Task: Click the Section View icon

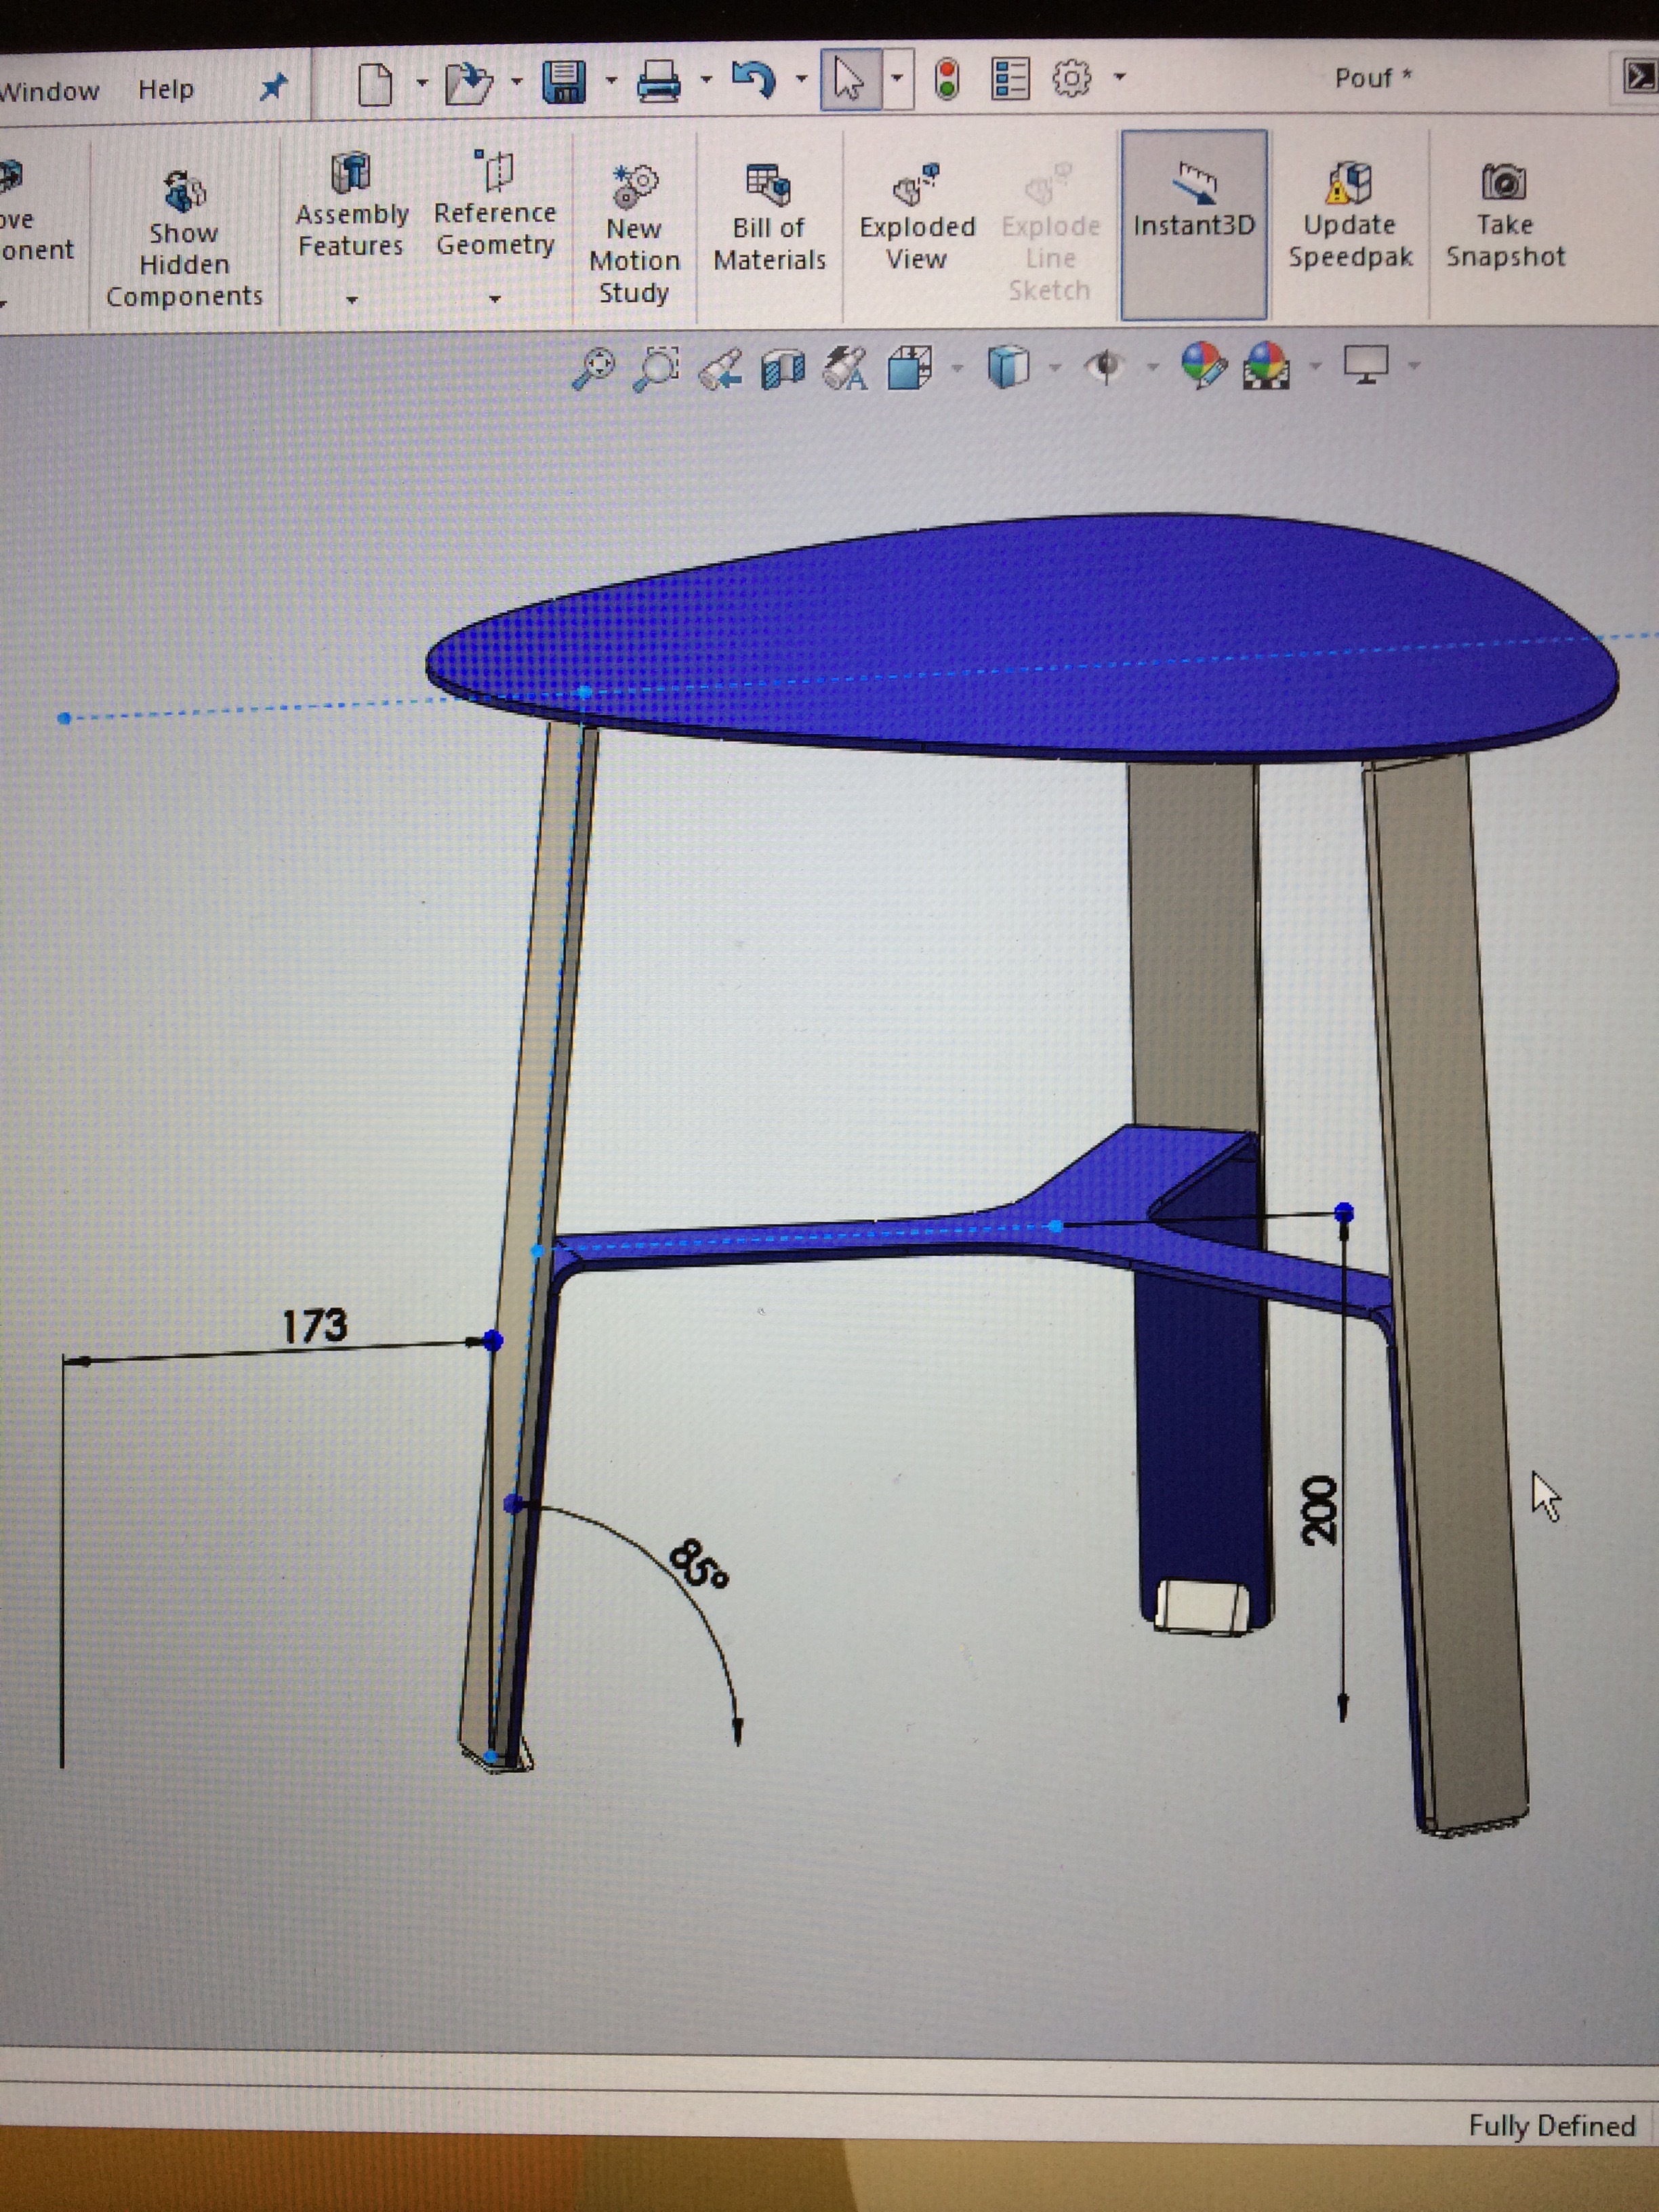Action: [783, 368]
